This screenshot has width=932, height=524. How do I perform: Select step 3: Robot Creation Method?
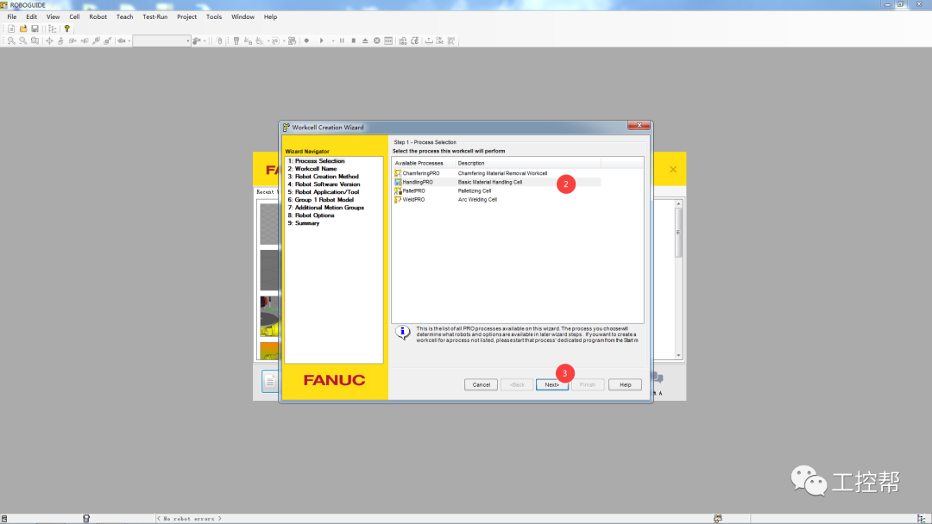(324, 177)
